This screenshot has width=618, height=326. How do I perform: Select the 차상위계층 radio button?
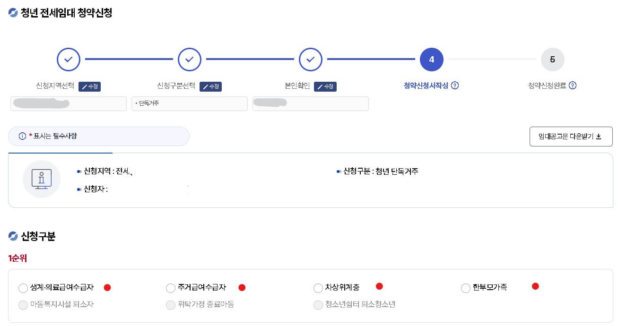[318, 288]
